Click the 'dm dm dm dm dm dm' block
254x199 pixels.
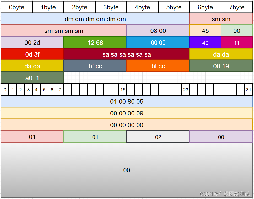click(x=95, y=19)
